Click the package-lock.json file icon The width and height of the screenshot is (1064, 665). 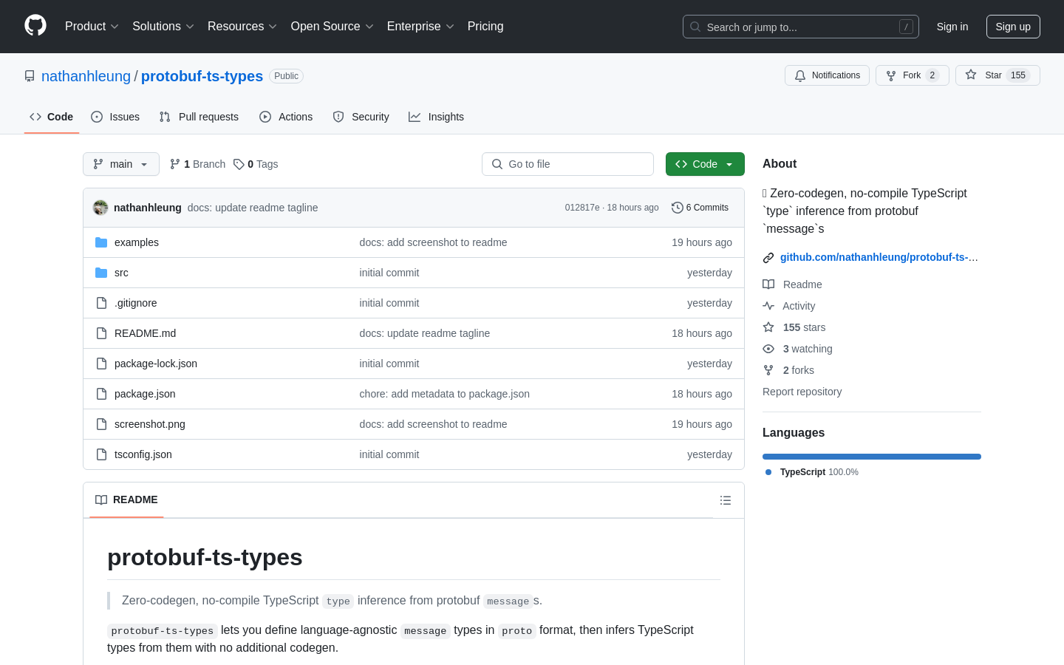pyautogui.click(x=101, y=364)
